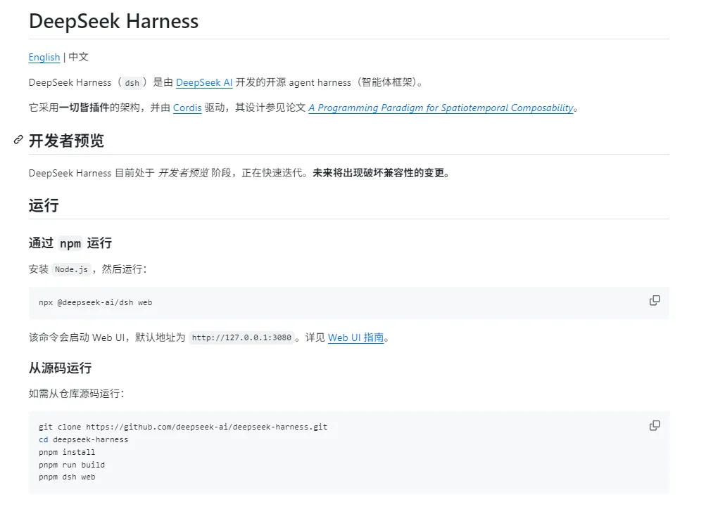Click the bold 一切皆插件 text
The image size is (706, 509).
click(84, 108)
